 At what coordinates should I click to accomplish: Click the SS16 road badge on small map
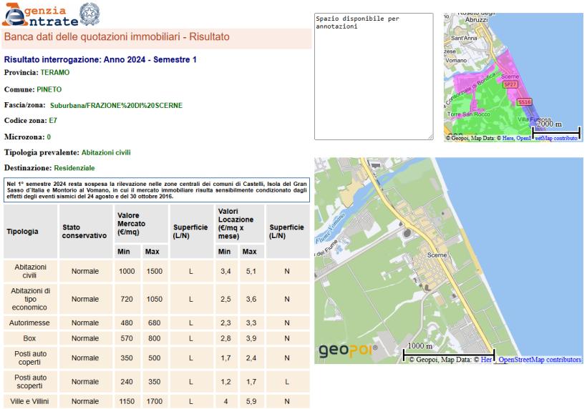tap(525, 102)
